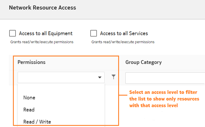Click the Network Resource Access title
The image size is (205, 127).
point(43,8)
